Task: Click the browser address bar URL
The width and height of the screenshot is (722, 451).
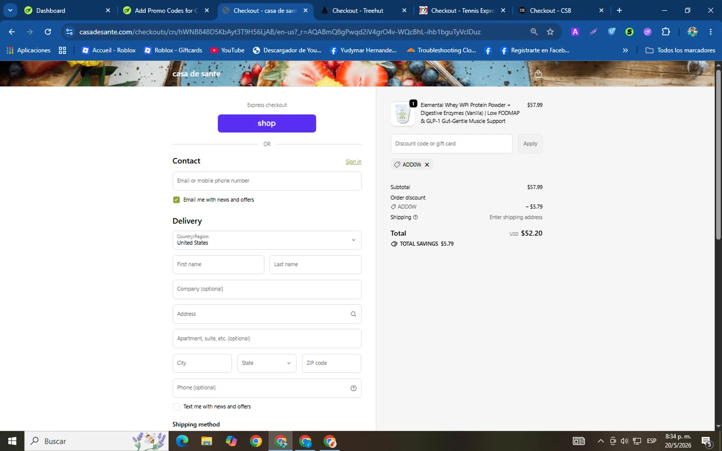Action: 280,32
